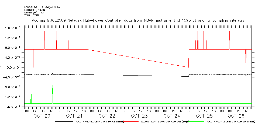Click the OCT 20 date label

coord(42,116)
